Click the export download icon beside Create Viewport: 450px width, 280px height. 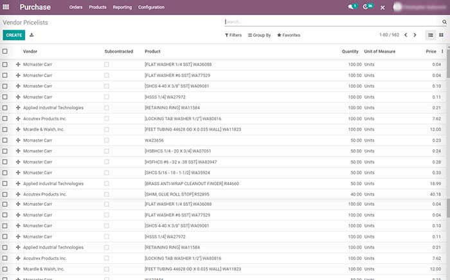click(x=32, y=35)
